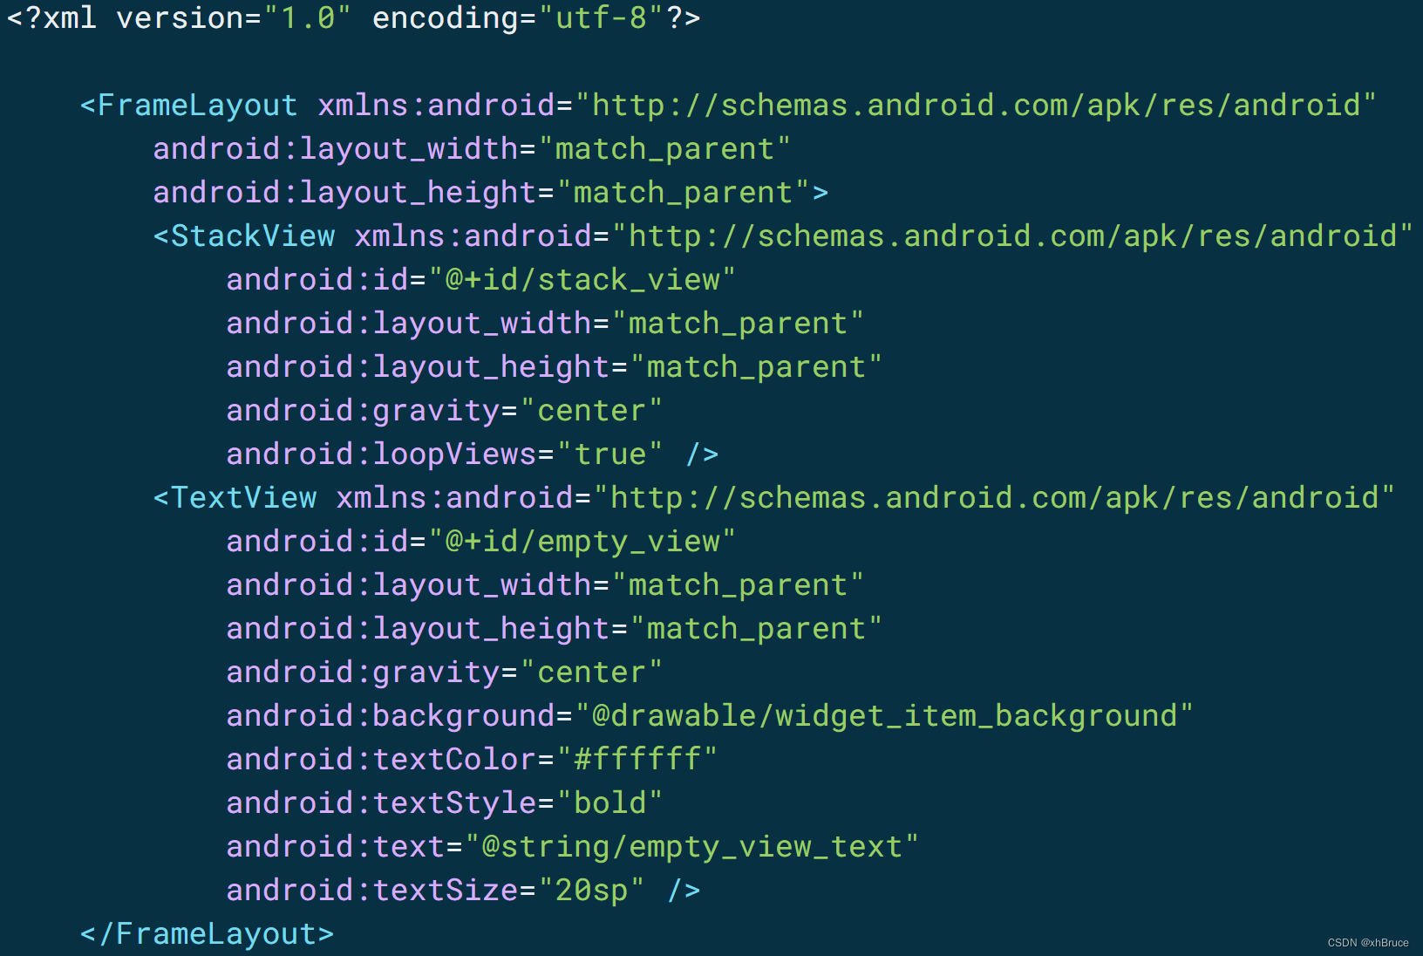Click the FrameLayout's android:layout_height line
The height and width of the screenshot is (956, 1423).
491,193
